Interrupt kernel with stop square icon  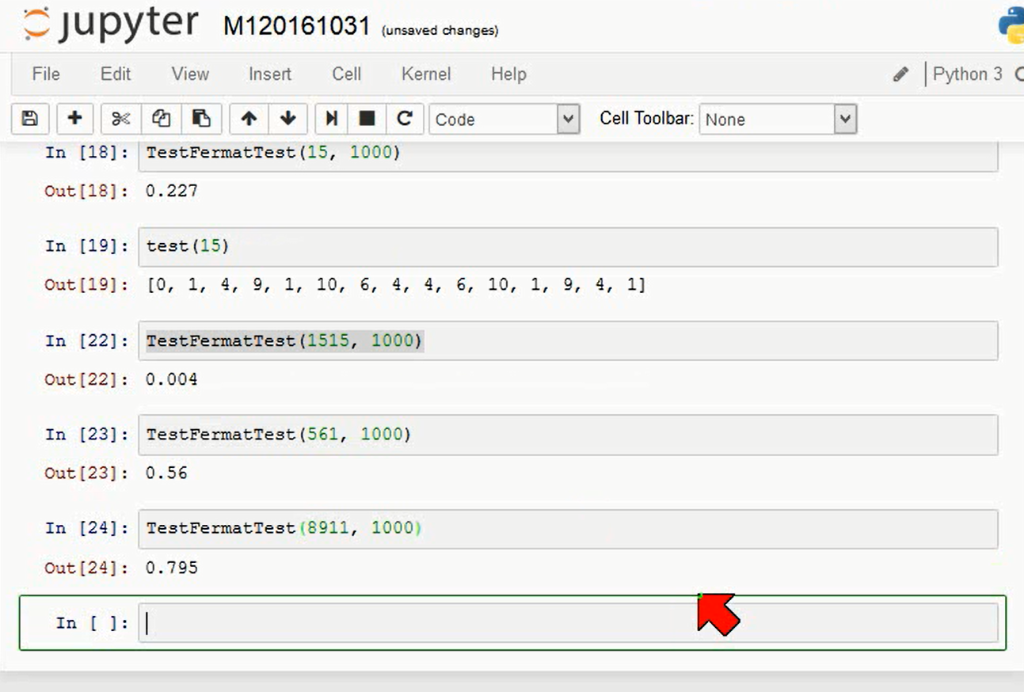[367, 120]
